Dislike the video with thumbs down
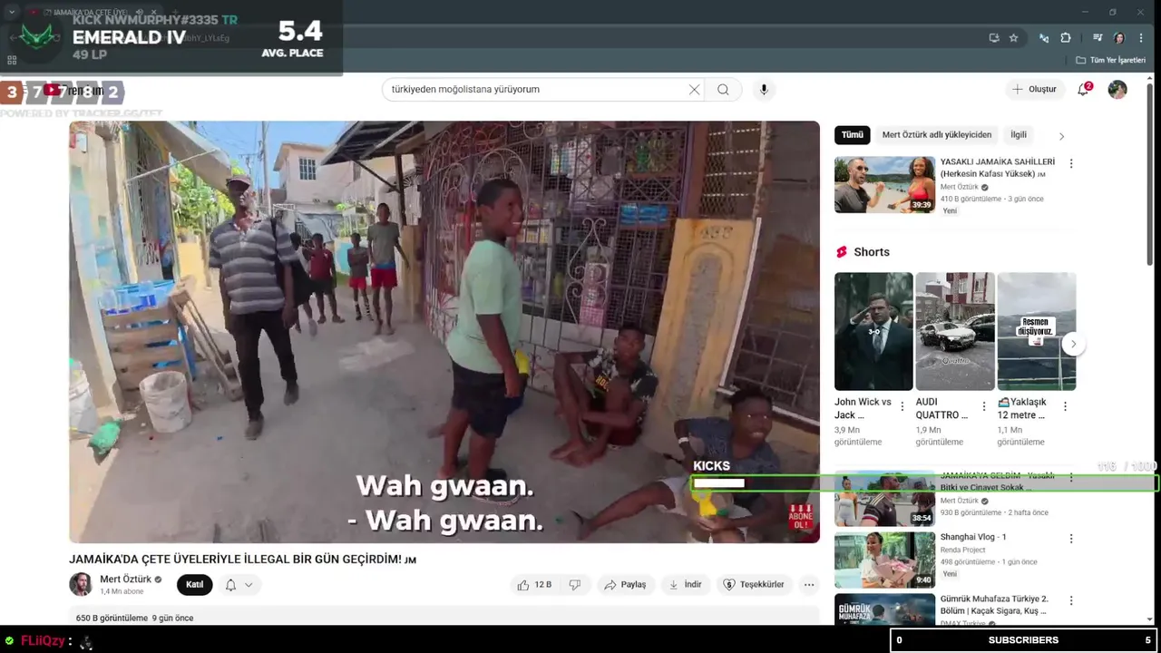 (x=575, y=585)
